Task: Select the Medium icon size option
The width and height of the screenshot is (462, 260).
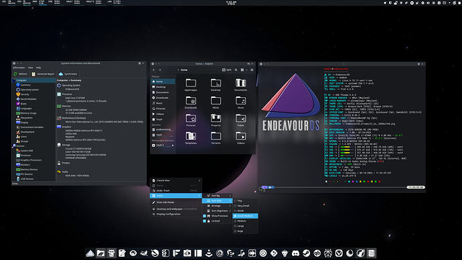Action: coord(245,220)
